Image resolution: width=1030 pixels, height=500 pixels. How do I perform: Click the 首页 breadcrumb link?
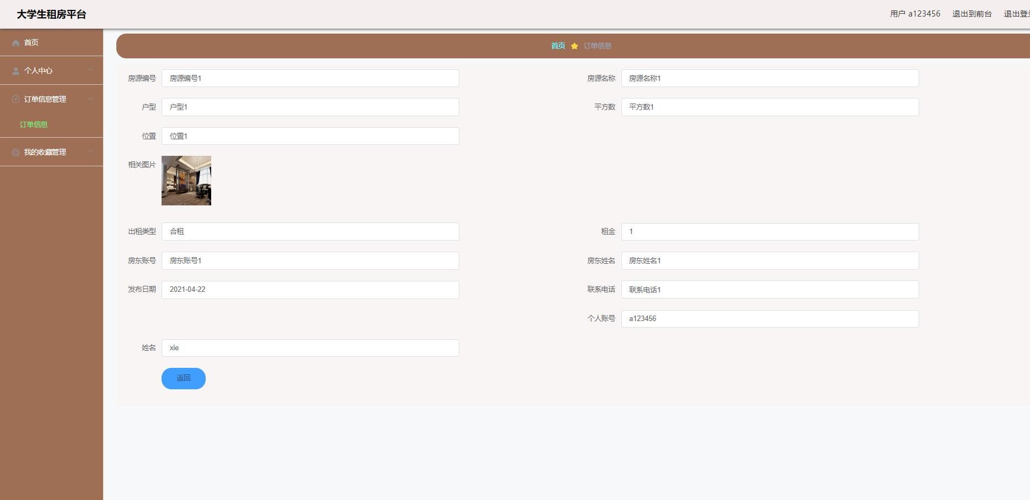(558, 46)
